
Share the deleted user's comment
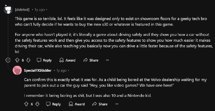pos(91,60)
